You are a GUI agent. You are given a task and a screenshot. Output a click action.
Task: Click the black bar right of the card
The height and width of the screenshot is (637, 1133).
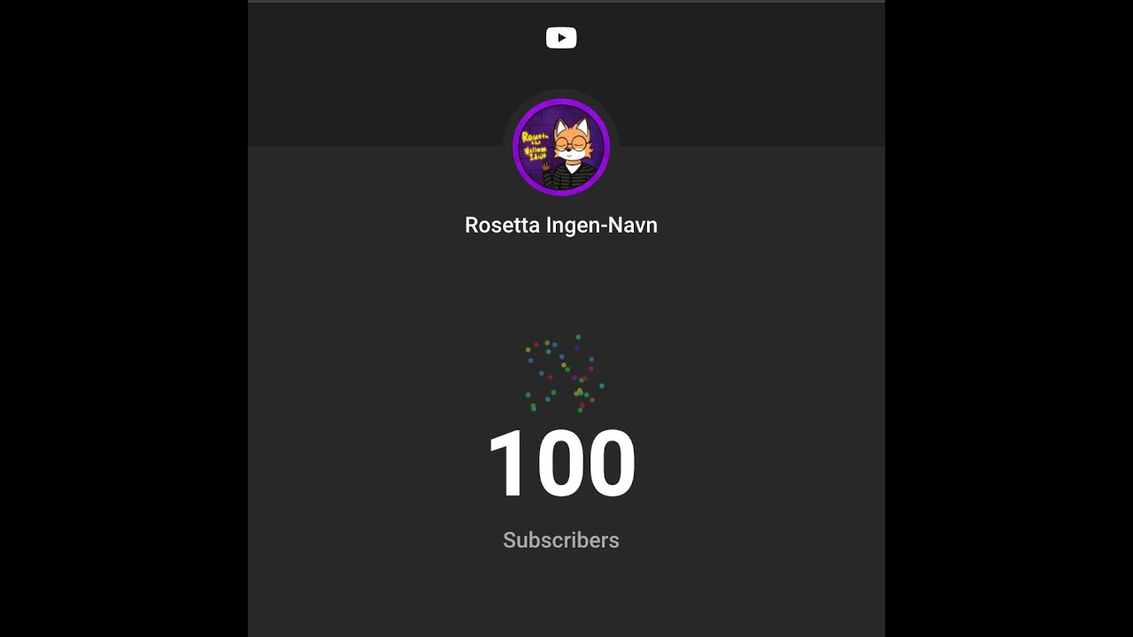click(x=1009, y=318)
